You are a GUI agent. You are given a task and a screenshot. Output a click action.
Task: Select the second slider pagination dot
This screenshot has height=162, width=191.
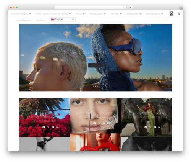[95, 86]
